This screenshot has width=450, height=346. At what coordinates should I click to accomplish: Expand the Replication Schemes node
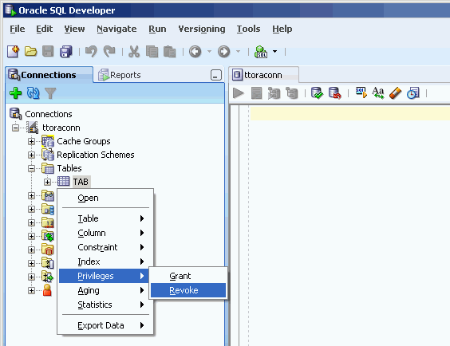coord(32,155)
